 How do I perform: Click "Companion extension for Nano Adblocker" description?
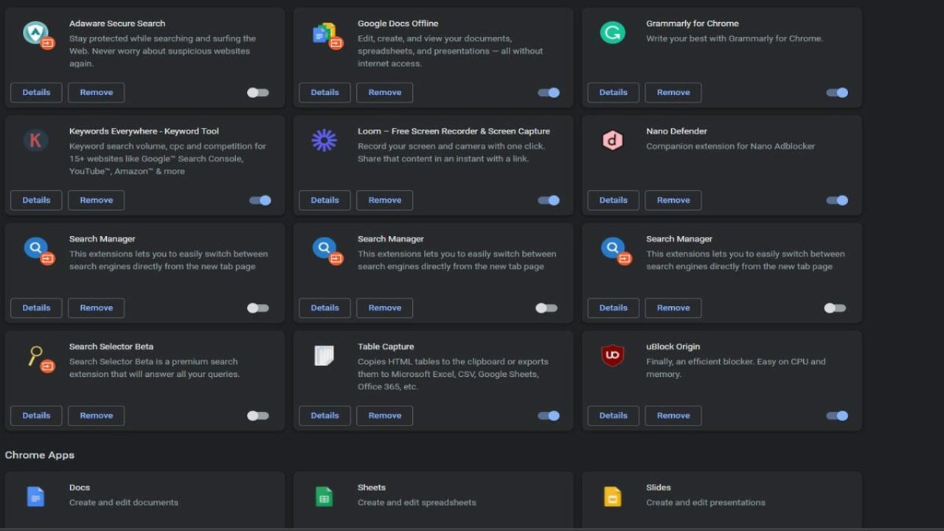[x=731, y=146]
